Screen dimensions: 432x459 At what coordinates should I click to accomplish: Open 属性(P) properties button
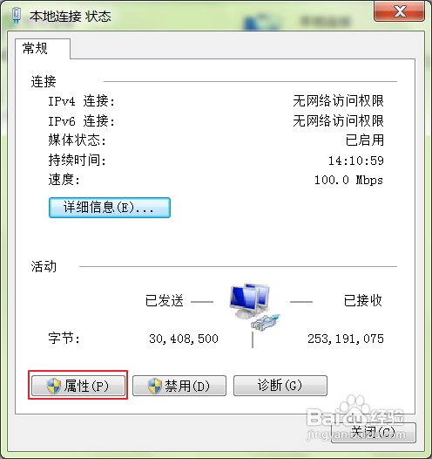click(78, 386)
